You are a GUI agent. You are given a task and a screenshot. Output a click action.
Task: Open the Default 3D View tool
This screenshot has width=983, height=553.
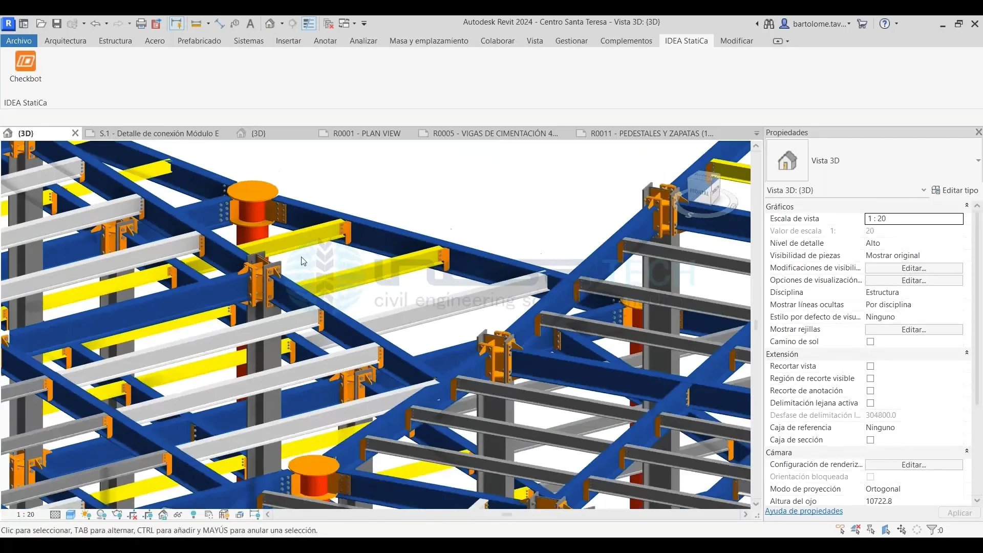click(x=270, y=24)
